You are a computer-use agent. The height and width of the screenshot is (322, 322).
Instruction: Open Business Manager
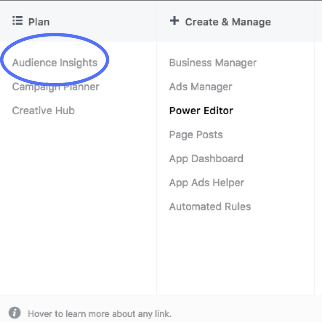click(x=213, y=63)
